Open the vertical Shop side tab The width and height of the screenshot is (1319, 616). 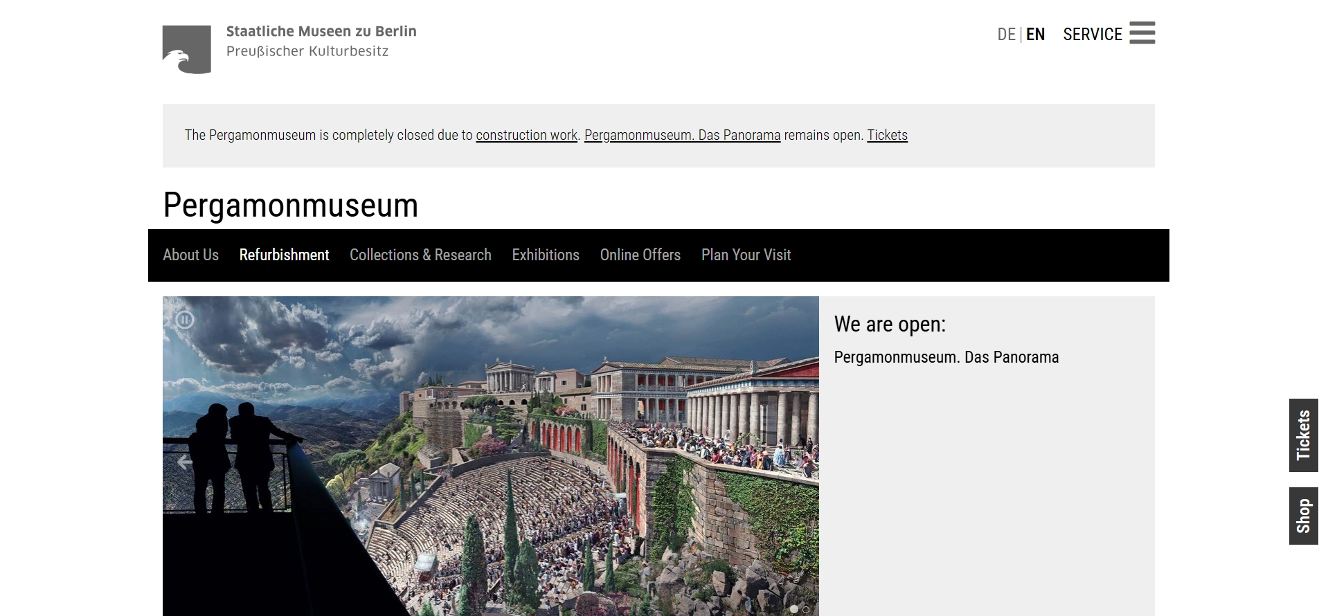(1303, 516)
